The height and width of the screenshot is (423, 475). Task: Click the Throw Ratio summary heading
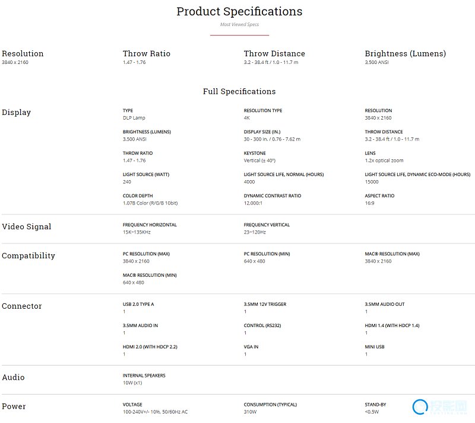(x=147, y=53)
